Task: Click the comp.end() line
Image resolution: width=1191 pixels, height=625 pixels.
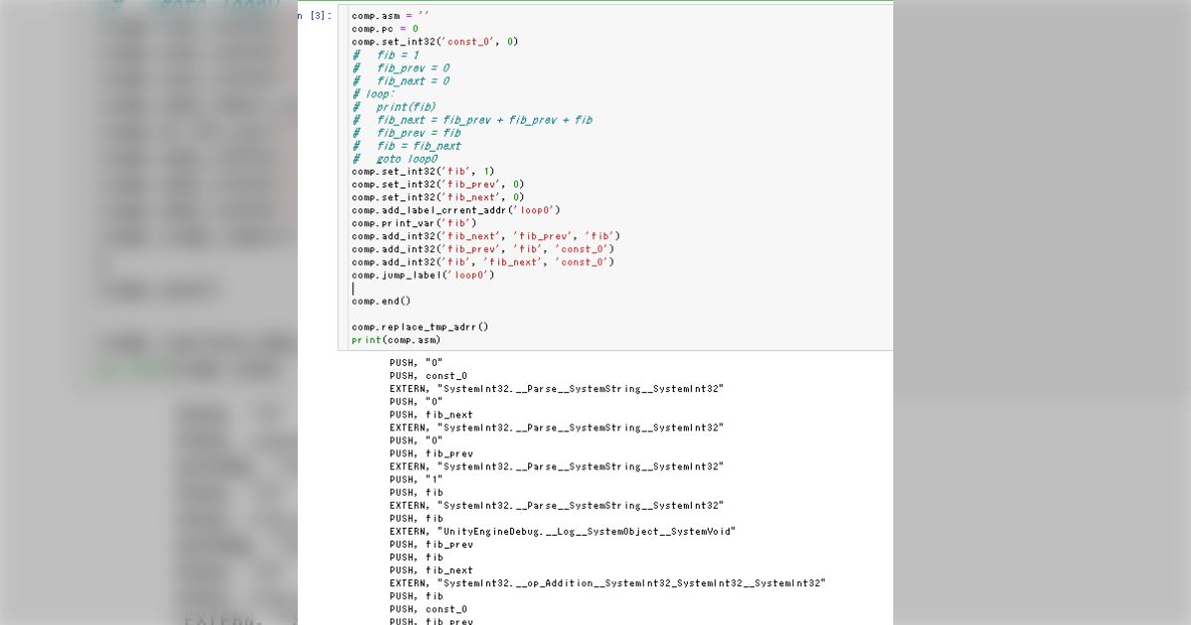Action: pyautogui.click(x=381, y=301)
